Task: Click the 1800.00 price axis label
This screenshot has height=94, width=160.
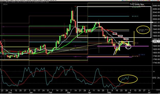Action: pos(156,53)
